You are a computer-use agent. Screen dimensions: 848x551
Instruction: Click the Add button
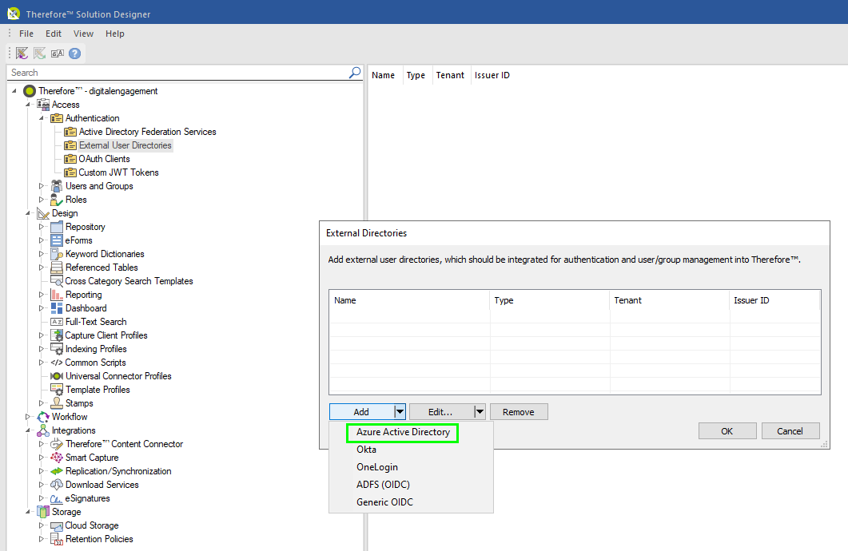(x=361, y=411)
